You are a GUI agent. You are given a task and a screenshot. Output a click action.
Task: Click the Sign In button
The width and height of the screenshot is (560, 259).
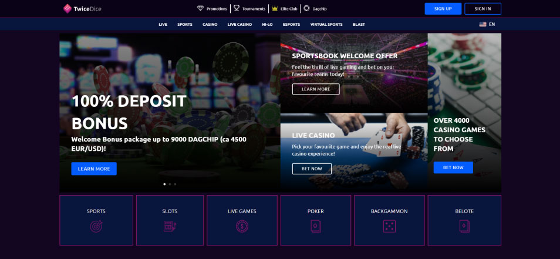pos(483,9)
